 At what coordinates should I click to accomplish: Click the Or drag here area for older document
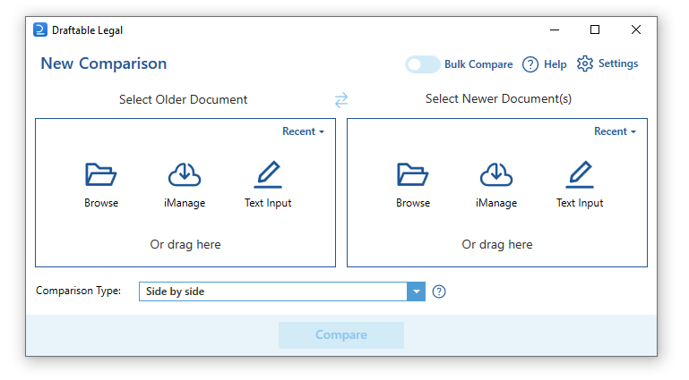coord(185,245)
